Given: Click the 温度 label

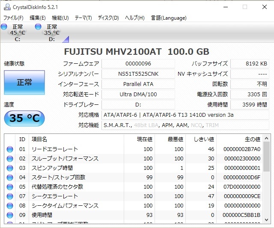Looking at the screenshot, I should (9, 105).
